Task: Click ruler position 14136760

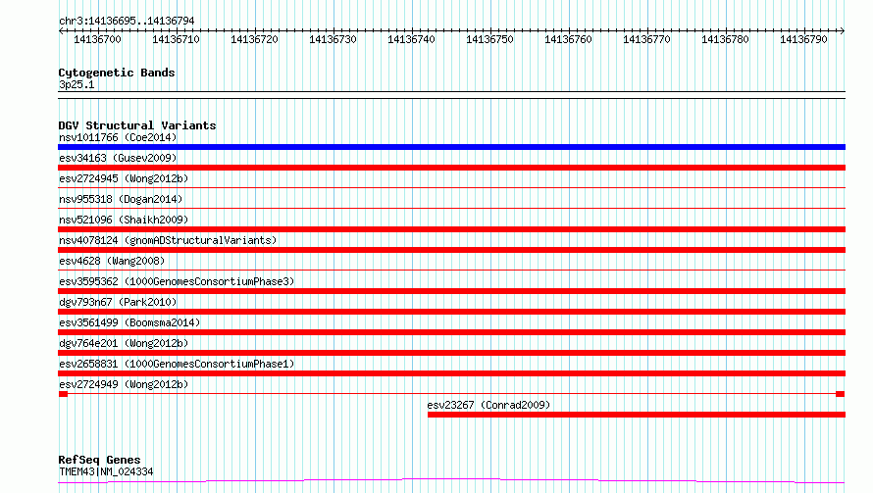Action: pos(569,39)
